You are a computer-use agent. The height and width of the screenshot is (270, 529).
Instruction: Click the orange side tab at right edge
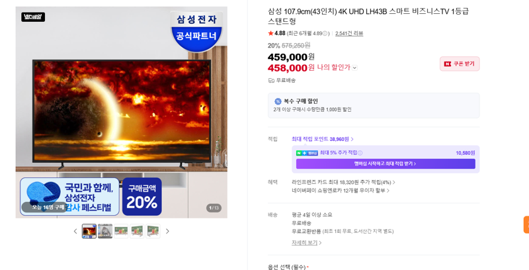(526, 224)
